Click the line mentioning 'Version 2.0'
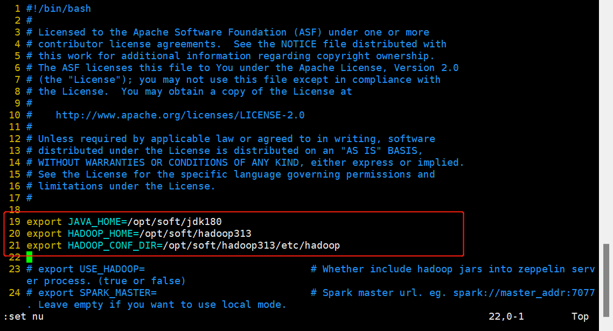The image size is (613, 331). pyautogui.click(x=242, y=68)
